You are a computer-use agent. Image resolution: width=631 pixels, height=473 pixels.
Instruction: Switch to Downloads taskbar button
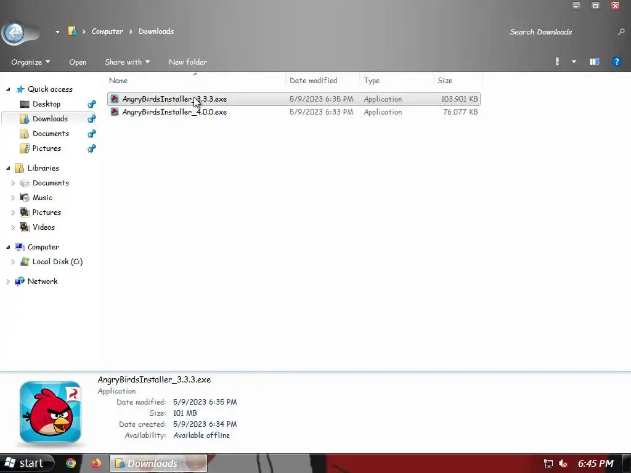158,463
